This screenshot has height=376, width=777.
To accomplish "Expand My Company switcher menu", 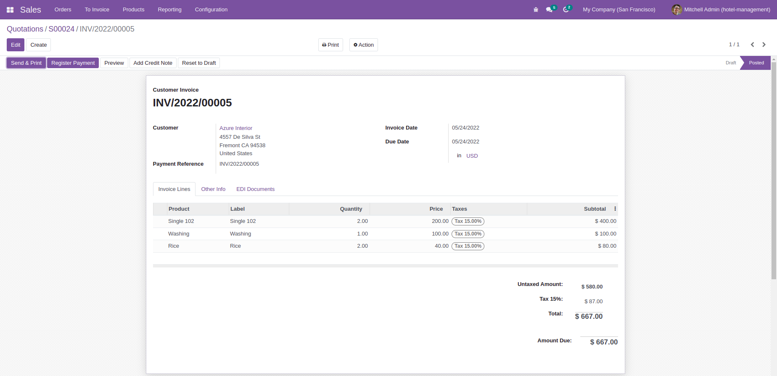I will pos(618,10).
